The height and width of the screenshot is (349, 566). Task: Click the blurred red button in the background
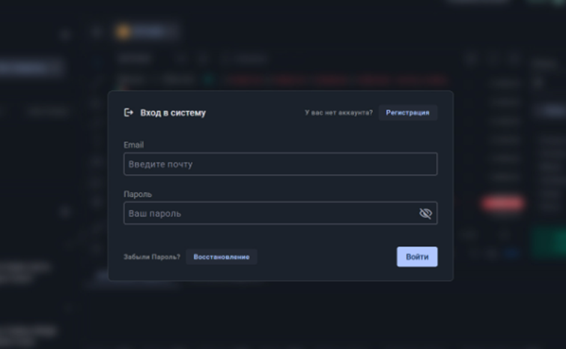tap(502, 204)
